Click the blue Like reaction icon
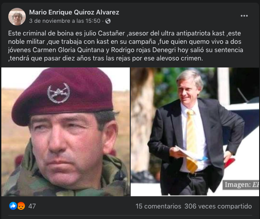The height and width of the screenshot is (219, 260). (13, 206)
